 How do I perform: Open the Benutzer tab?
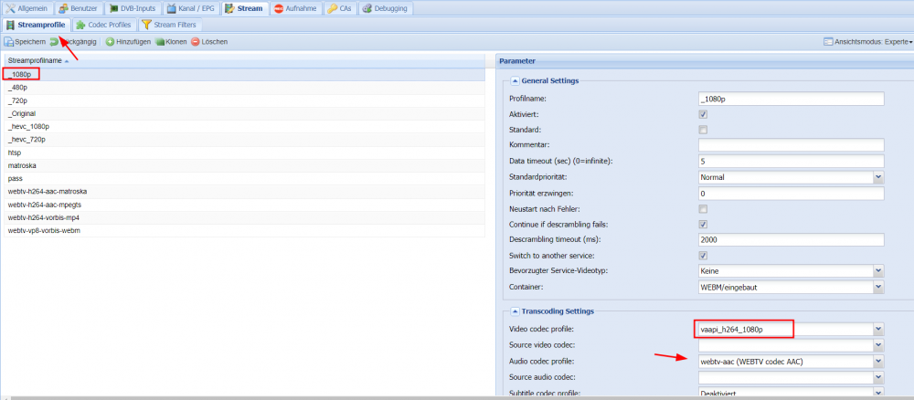coord(80,9)
